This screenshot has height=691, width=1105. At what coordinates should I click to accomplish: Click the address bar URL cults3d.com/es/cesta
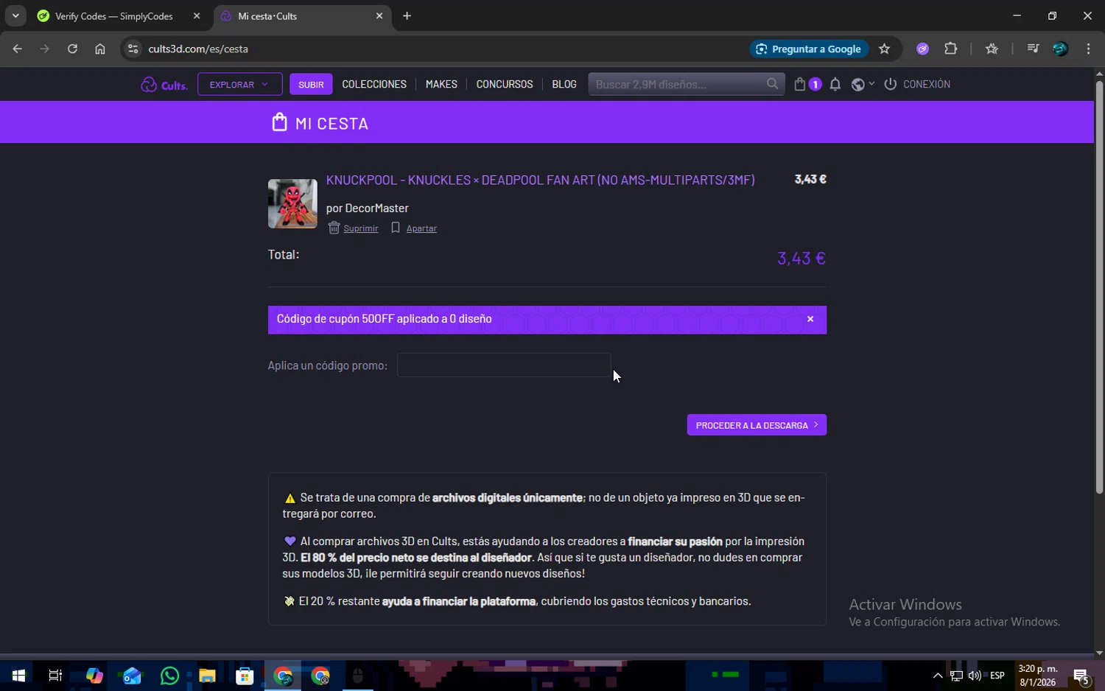(198, 49)
